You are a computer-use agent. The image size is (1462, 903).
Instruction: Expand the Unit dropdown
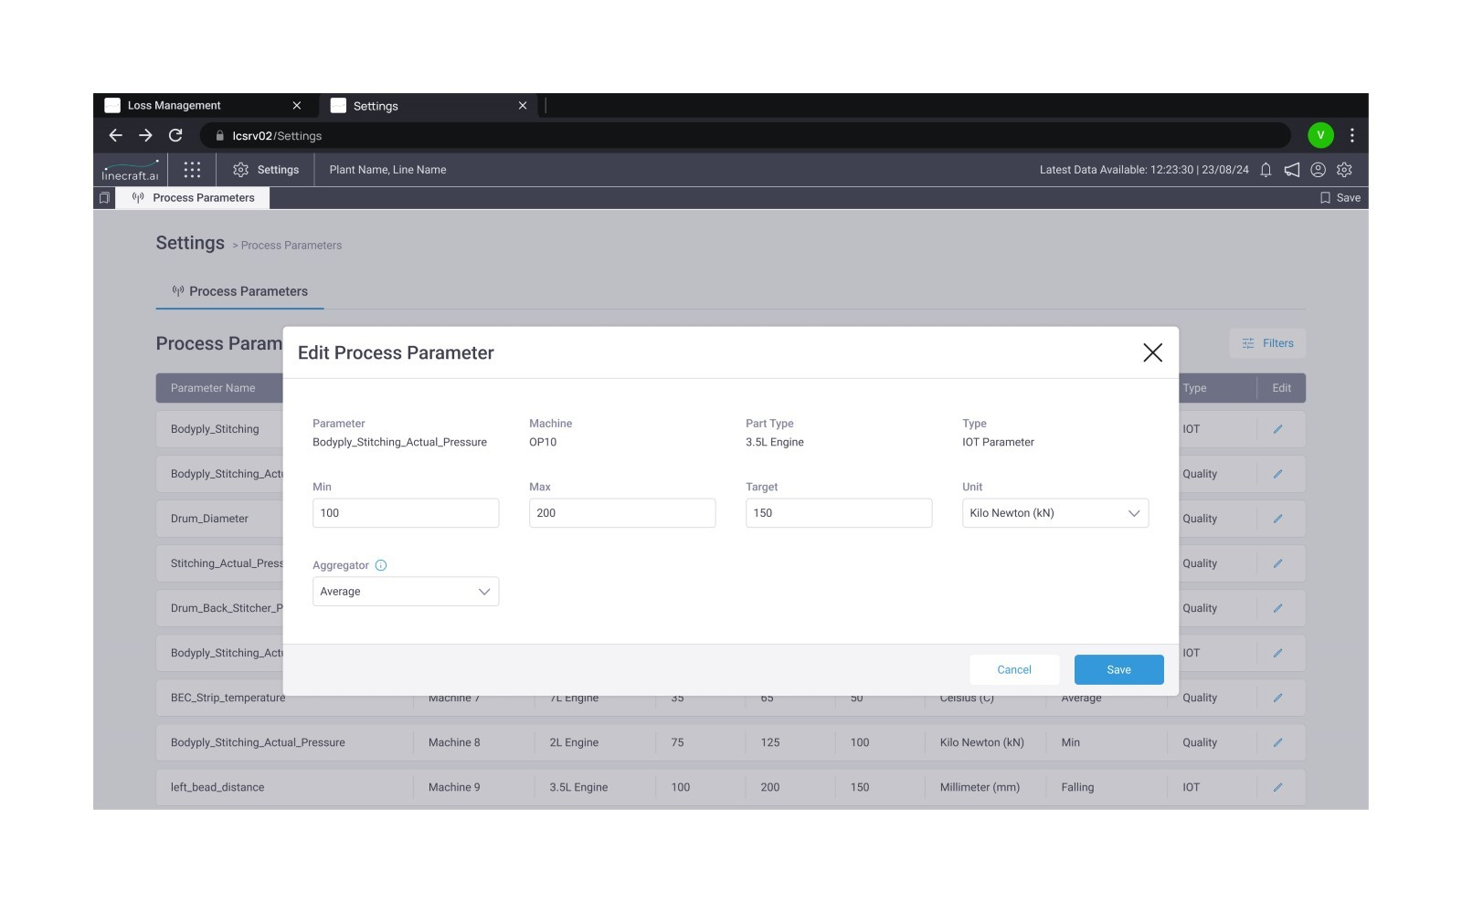point(1054,513)
